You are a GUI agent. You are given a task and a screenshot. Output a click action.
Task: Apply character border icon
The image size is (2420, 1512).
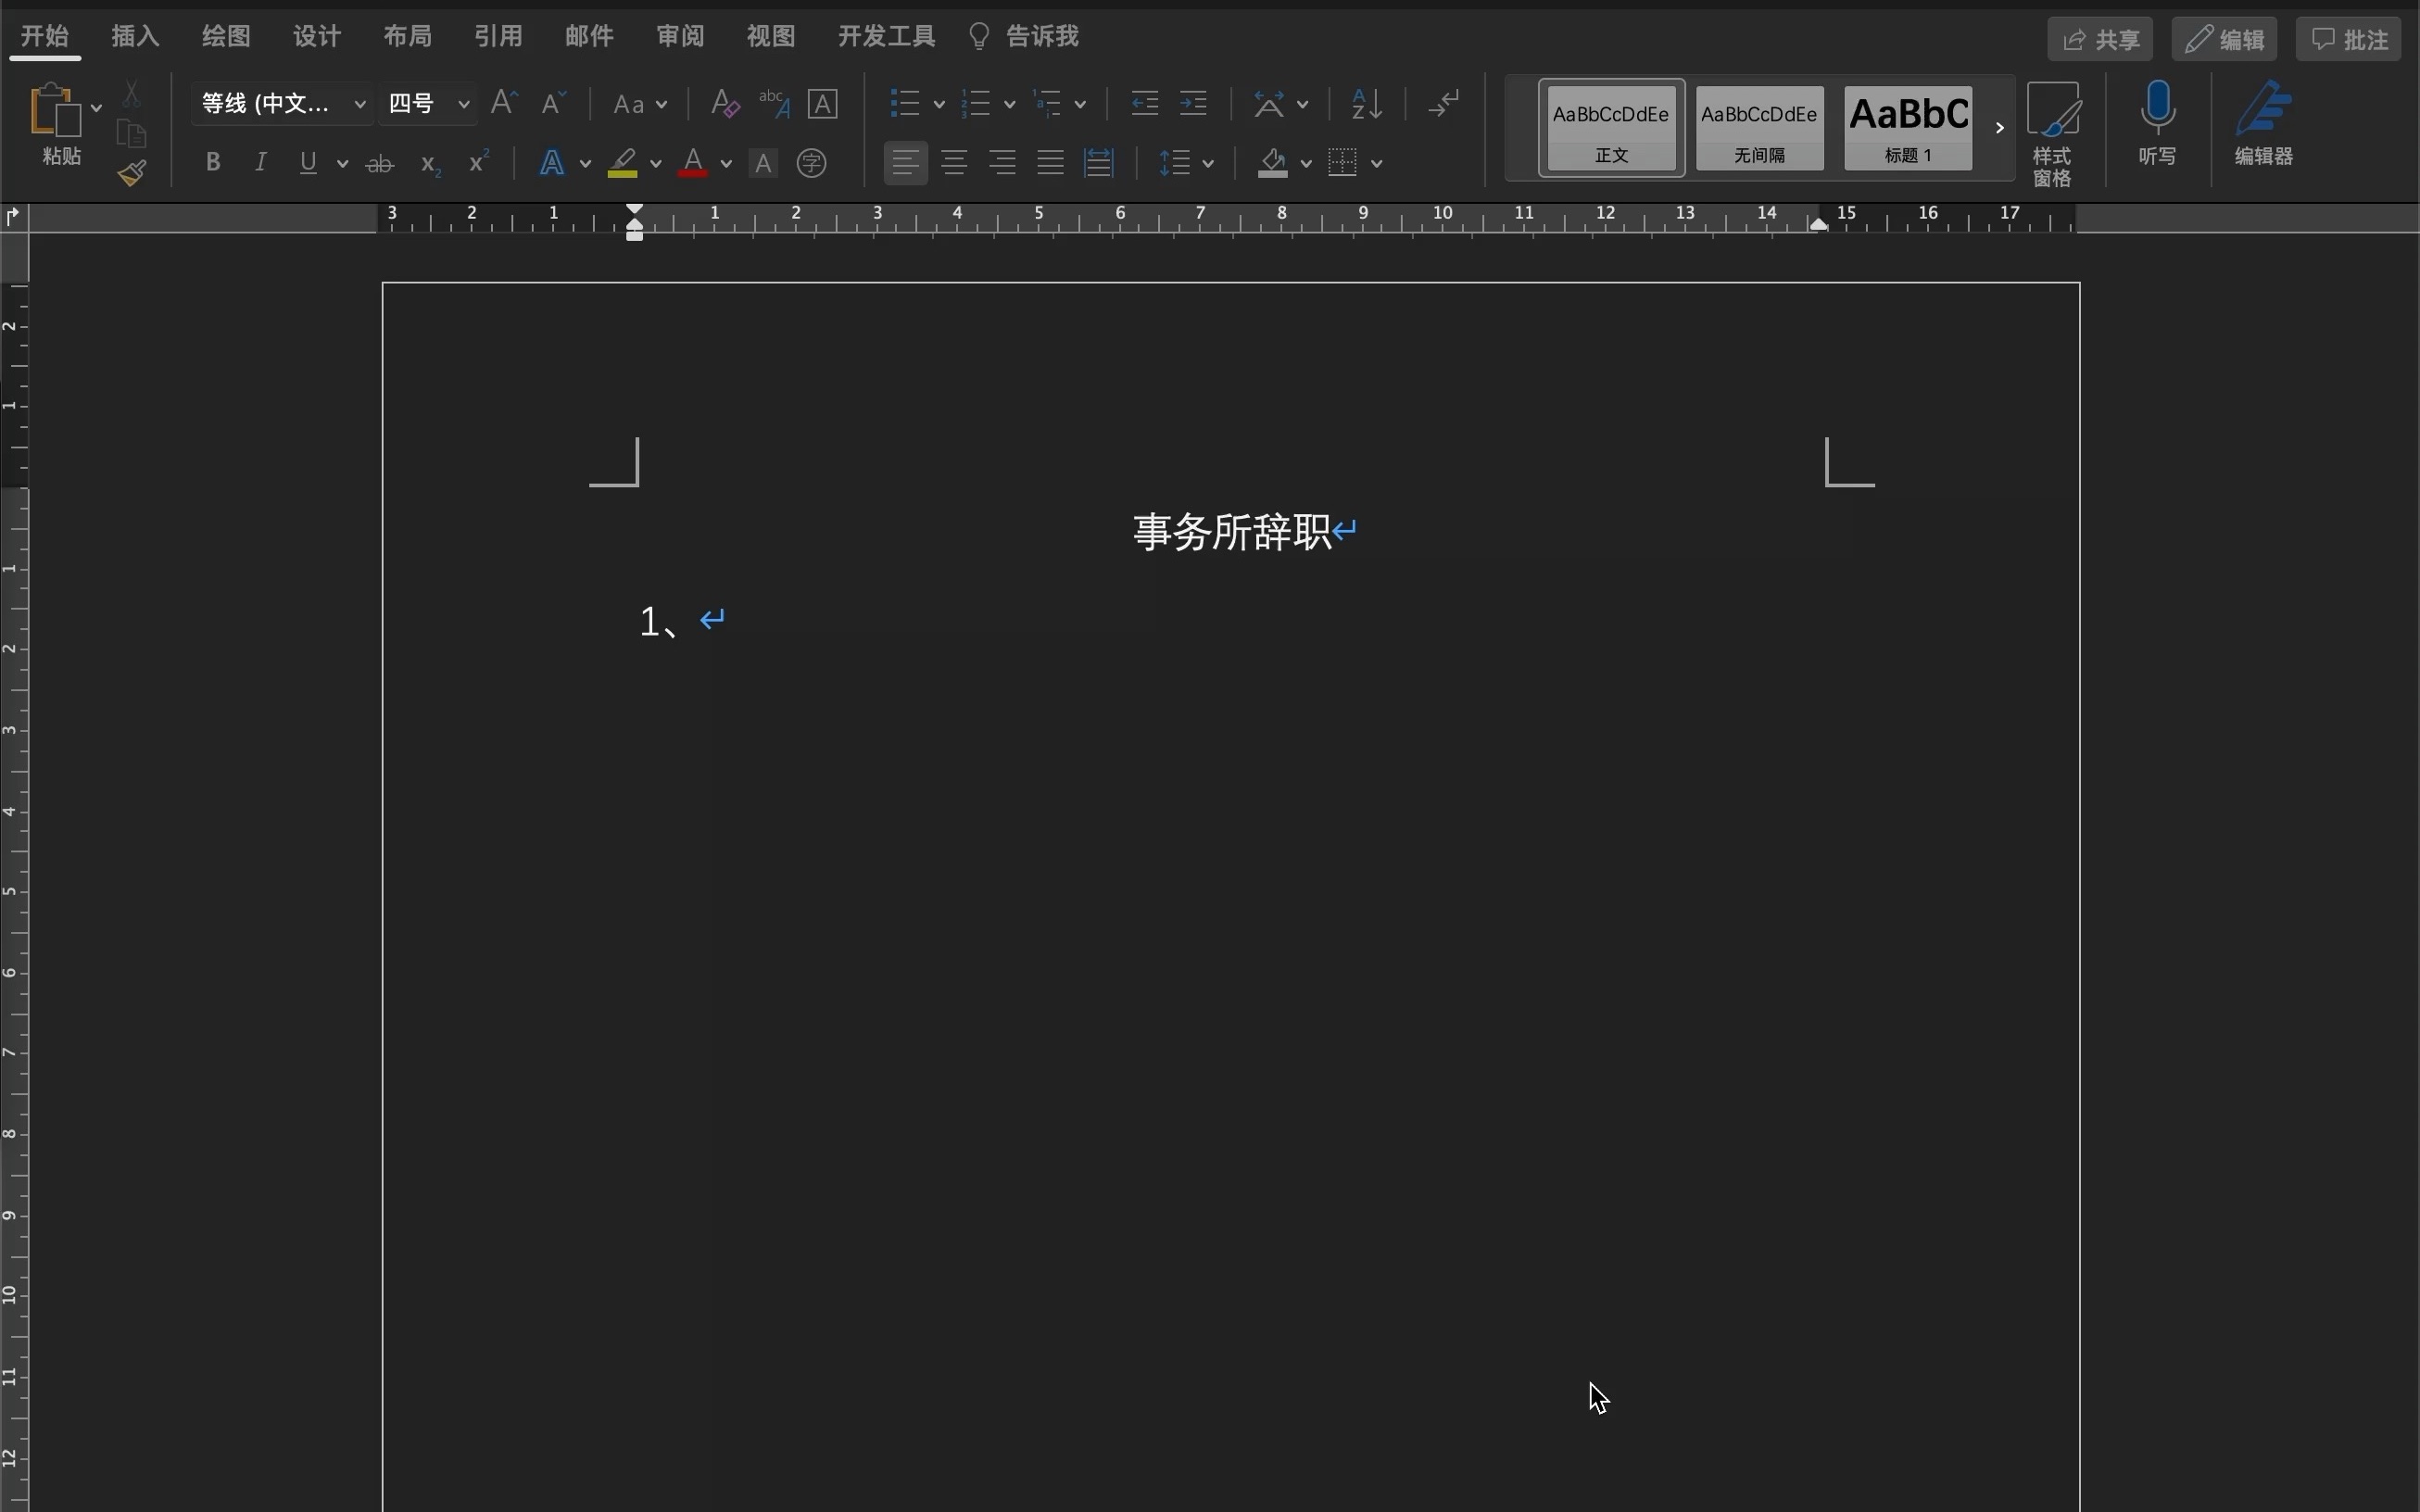(822, 103)
